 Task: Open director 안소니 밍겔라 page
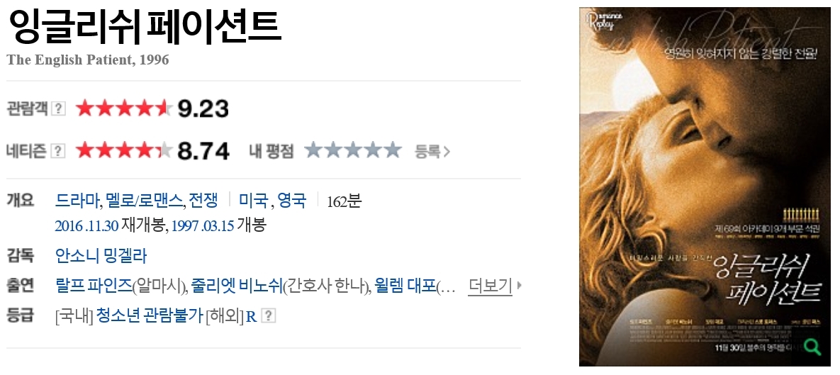pyautogui.click(x=101, y=256)
